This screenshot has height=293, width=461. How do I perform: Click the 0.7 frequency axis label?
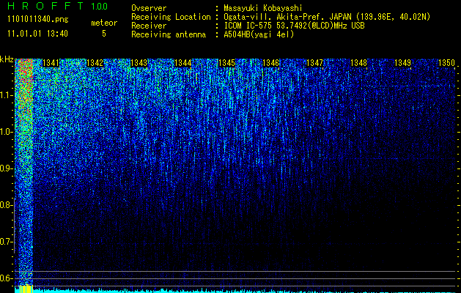pyautogui.click(x=6, y=242)
